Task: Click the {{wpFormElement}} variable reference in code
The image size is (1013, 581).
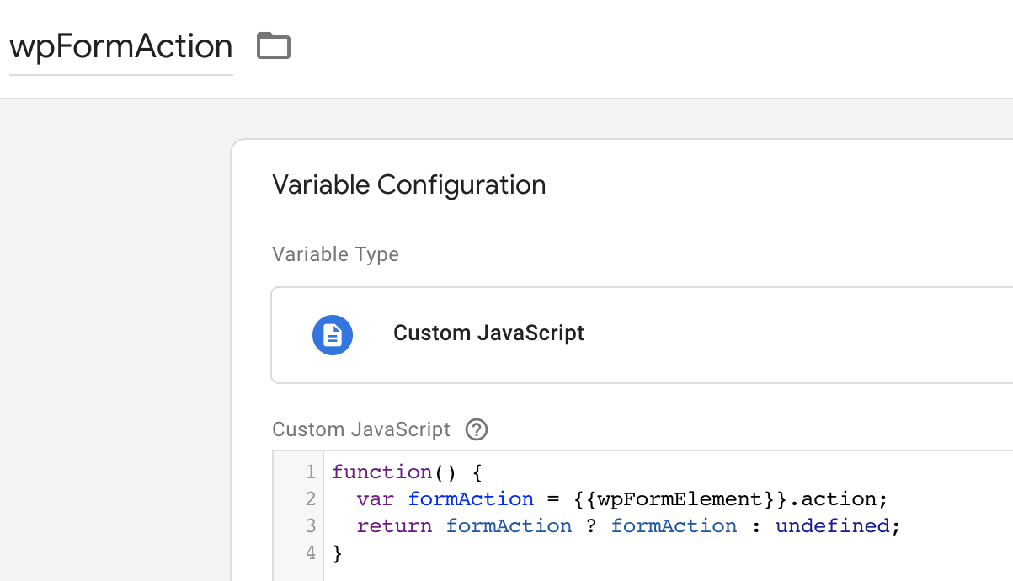Action: (x=683, y=499)
